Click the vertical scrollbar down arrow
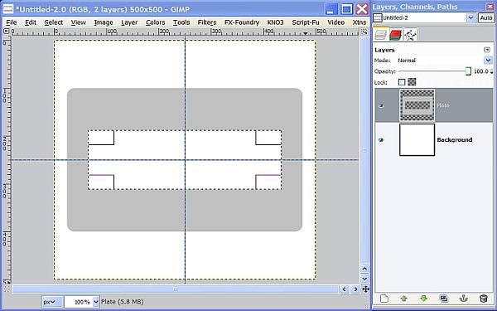 click(364, 279)
